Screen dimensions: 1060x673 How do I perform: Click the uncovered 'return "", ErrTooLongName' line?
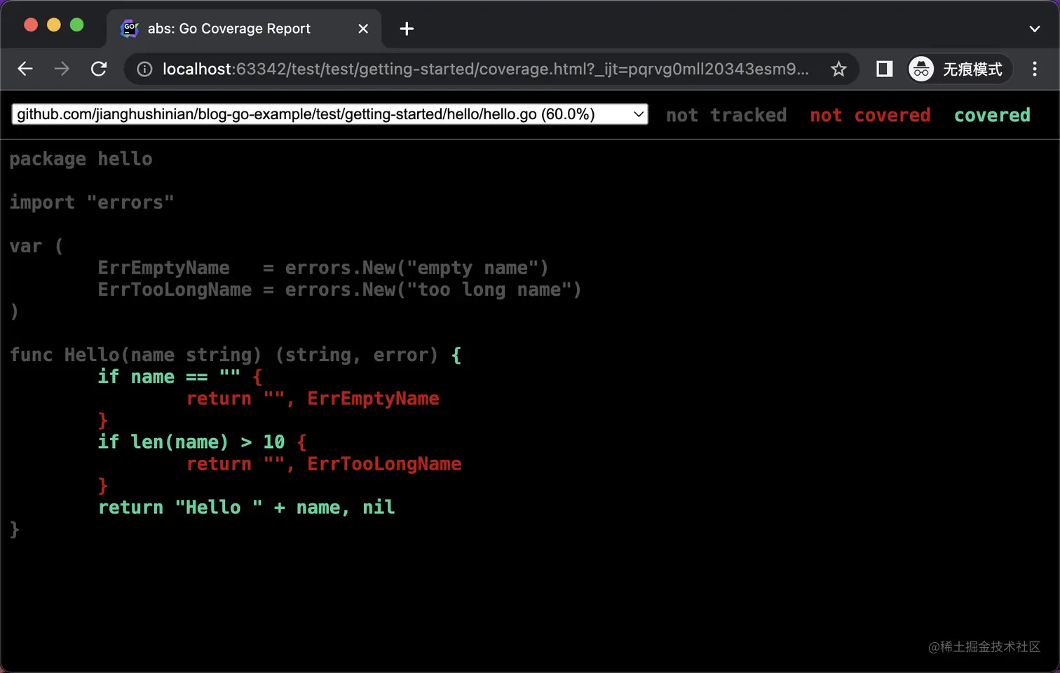point(324,463)
